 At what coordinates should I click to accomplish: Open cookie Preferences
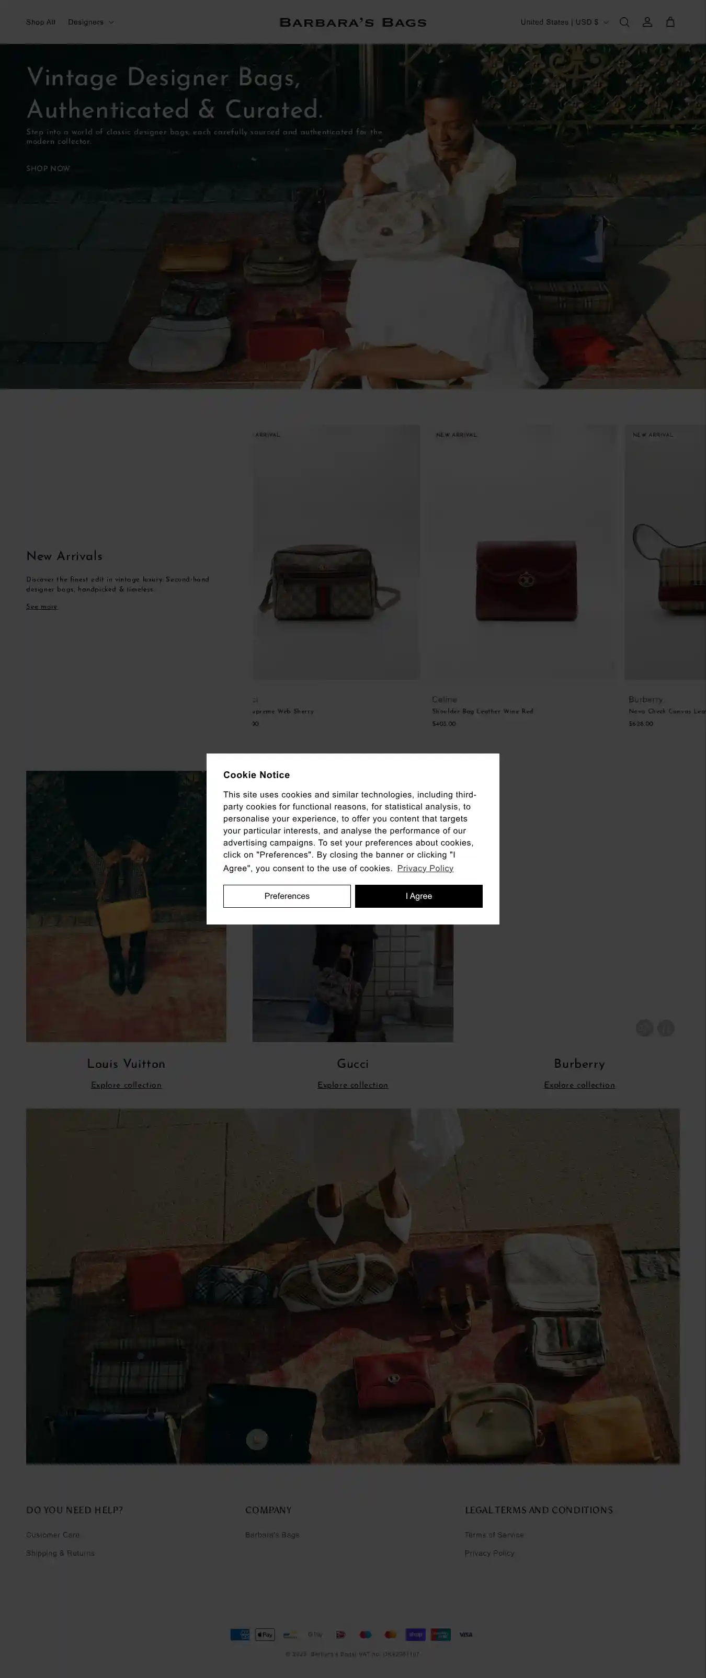(287, 896)
